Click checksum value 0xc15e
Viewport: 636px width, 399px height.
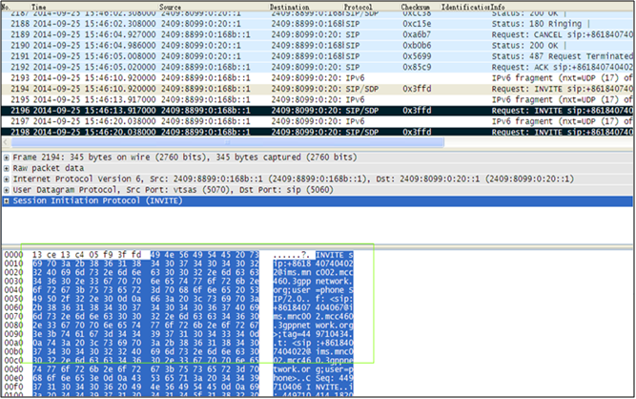[417, 24]
